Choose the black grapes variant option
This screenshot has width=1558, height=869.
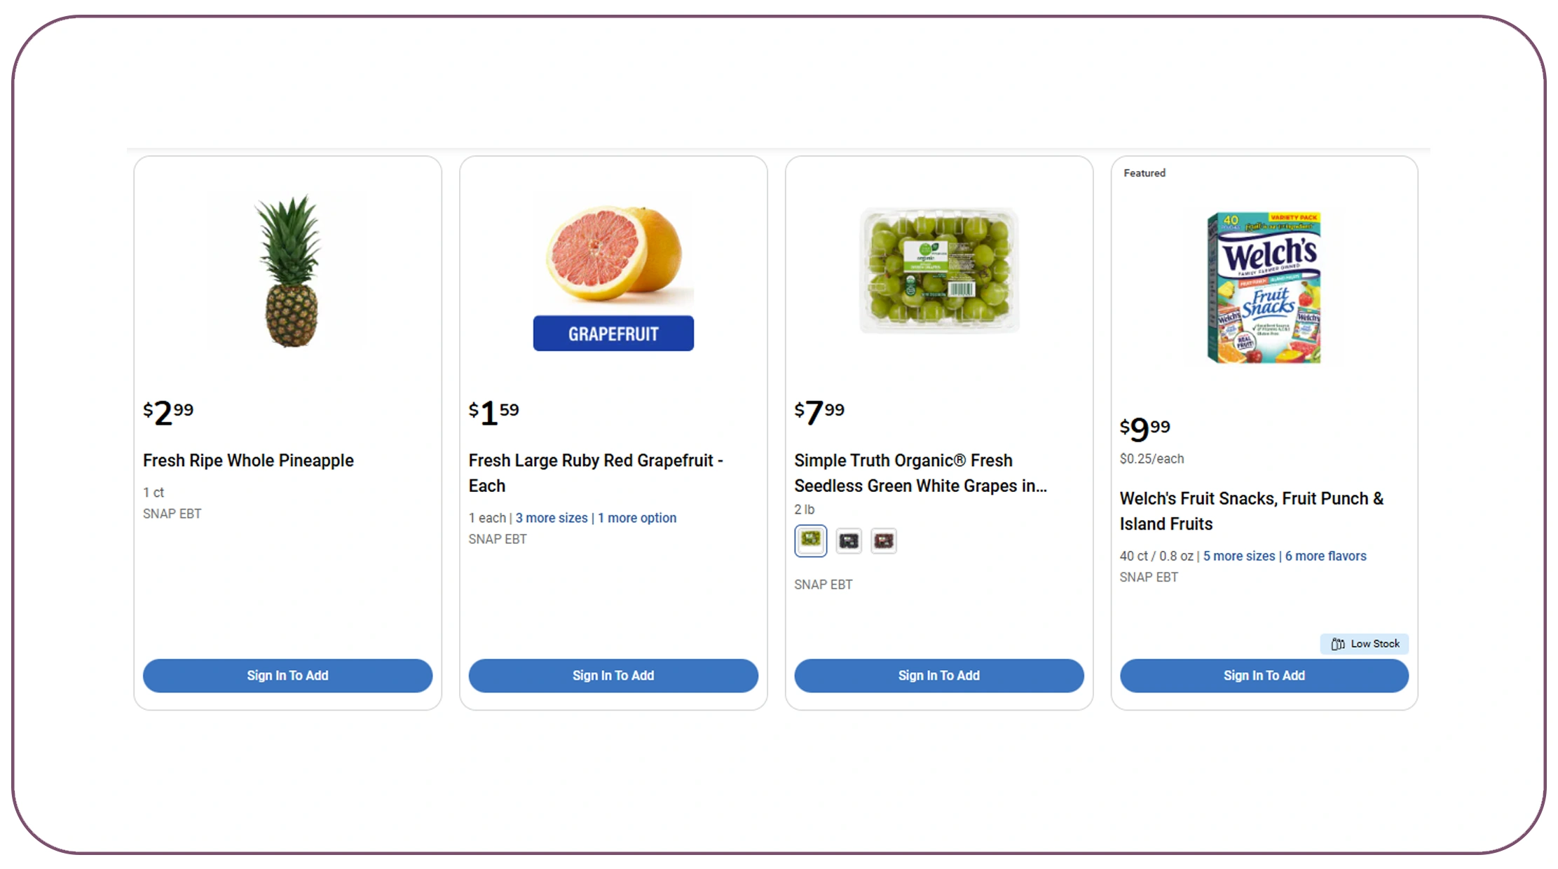pos(848,540)
